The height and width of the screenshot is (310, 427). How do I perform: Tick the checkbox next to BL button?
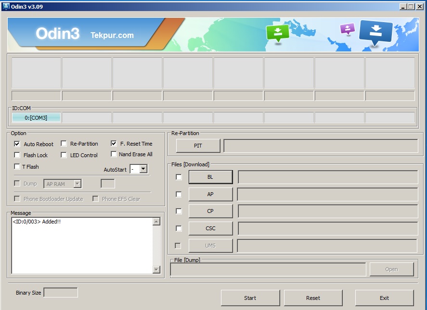[179, 177]
